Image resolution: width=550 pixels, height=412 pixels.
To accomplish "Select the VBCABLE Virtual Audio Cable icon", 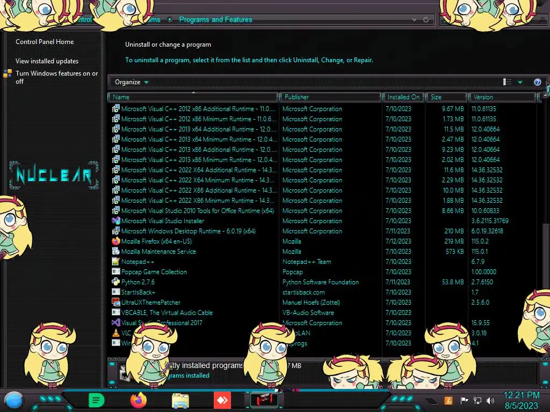I will tap(116, 312).
